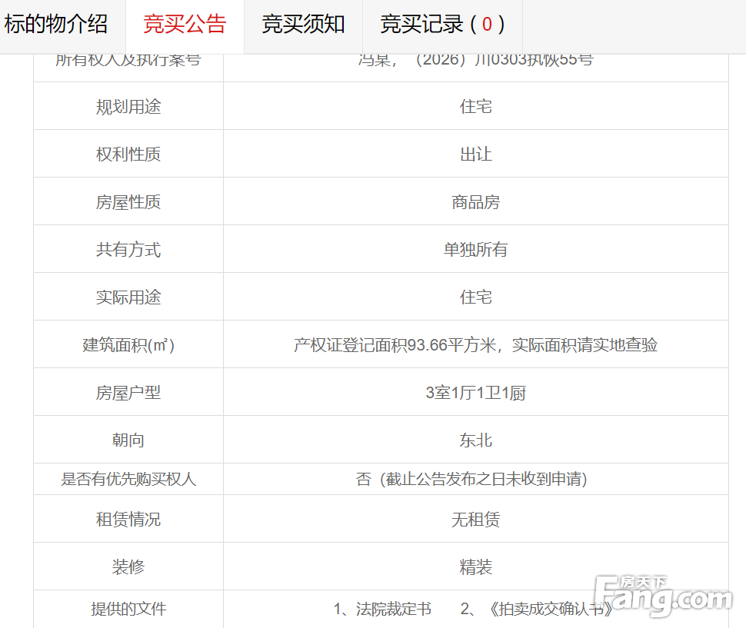The width and height of the screenshot is (746, 628).
Task: Click the 建筑面积(㎡) row label
Action: [128, 345]
